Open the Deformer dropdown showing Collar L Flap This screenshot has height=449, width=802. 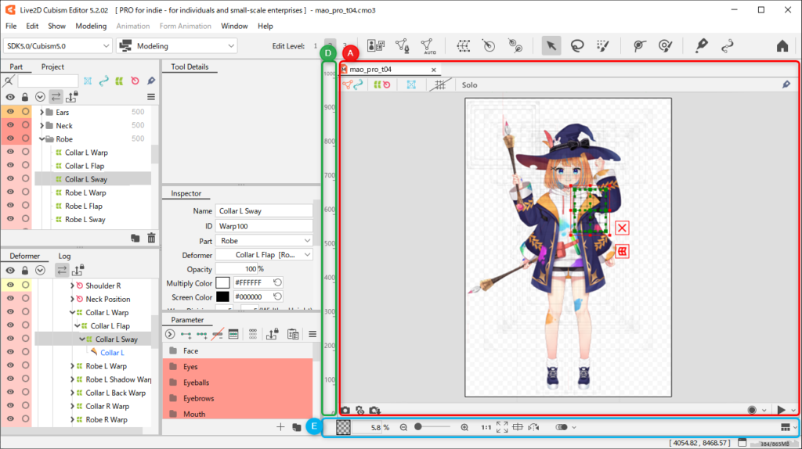pyautogui.click(x=264, y=255)
